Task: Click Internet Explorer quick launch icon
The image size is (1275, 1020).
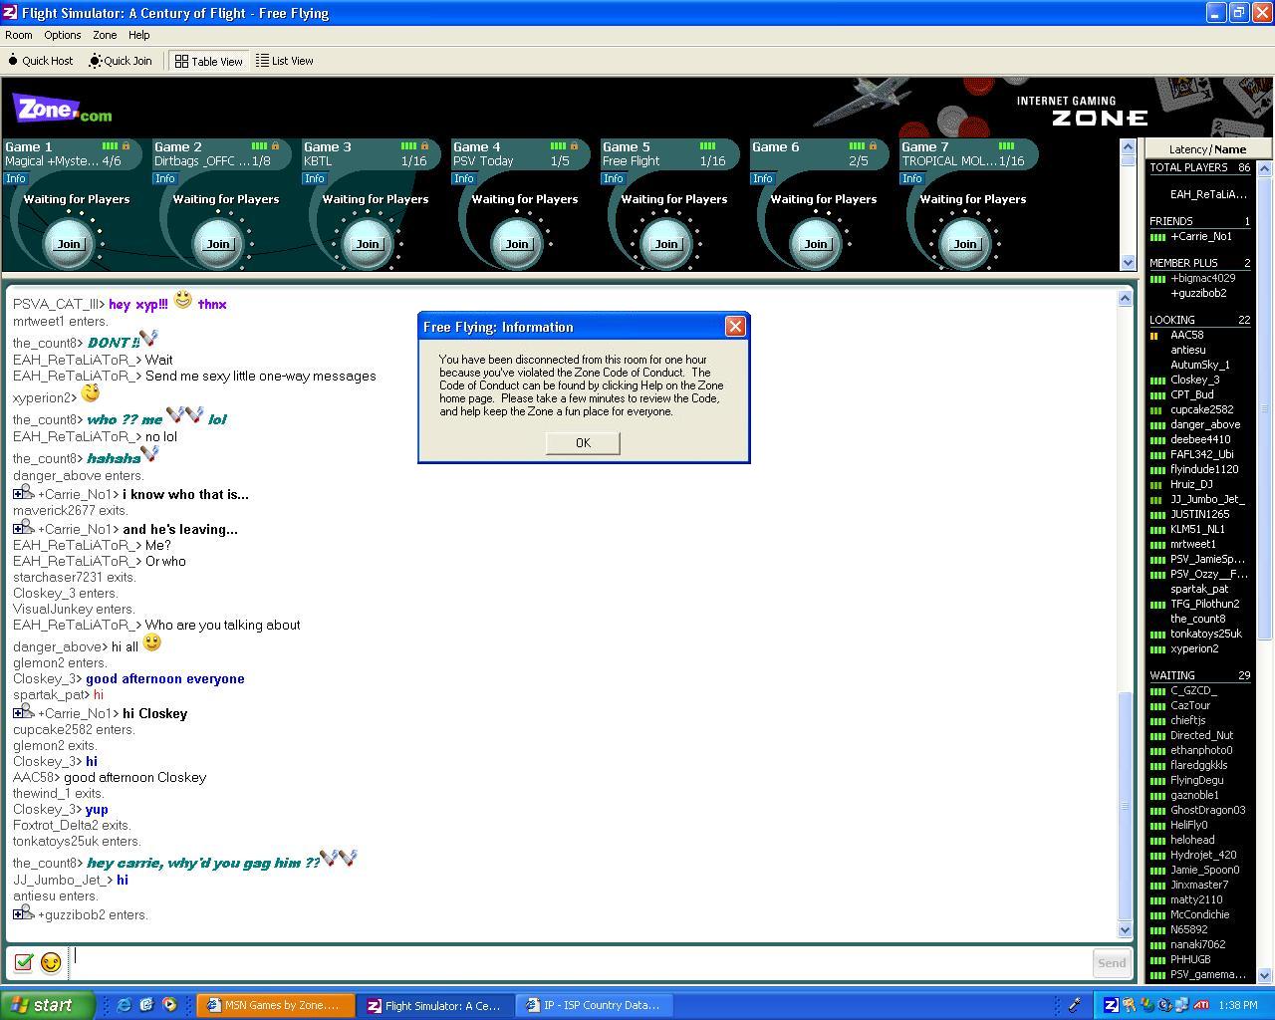Action: (x=124, y=1005)
